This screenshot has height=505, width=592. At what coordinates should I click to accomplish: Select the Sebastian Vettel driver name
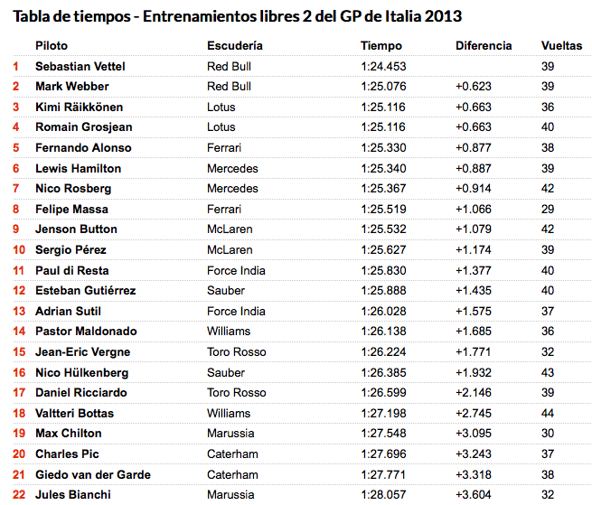pyautogui.click(x=80, y=67)
